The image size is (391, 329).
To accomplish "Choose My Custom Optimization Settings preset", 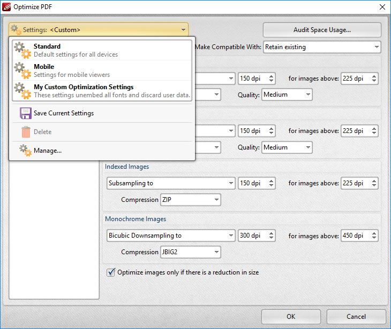I will click(102, 91).
